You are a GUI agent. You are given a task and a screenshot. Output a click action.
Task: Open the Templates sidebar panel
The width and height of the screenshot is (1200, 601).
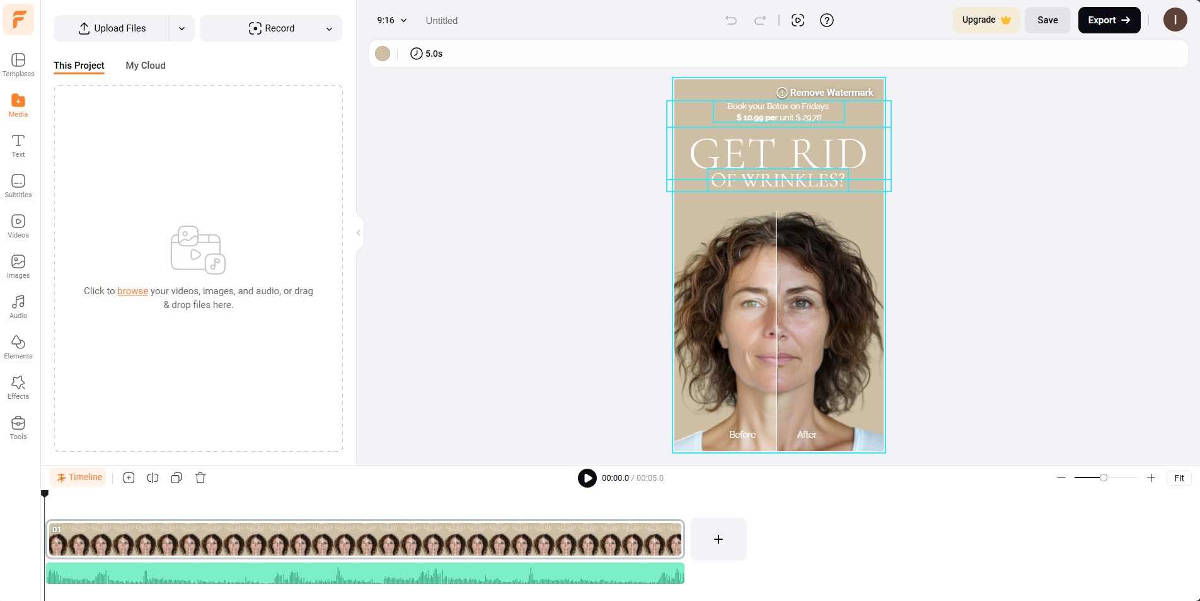point(18,65)
